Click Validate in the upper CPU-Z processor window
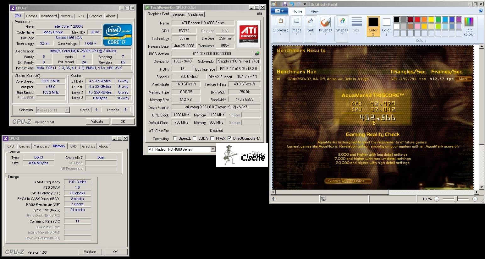Image resolution: width=485 pixels, height=259 pixels. pos(97,121)
